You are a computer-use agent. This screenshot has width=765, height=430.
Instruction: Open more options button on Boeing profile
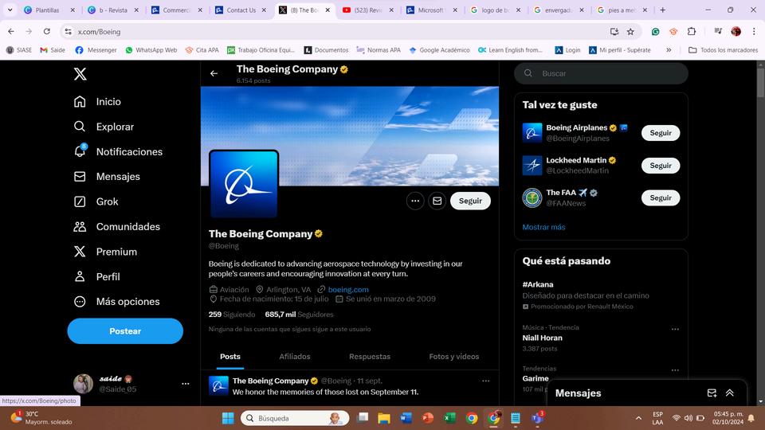click(x=415, y=201)
